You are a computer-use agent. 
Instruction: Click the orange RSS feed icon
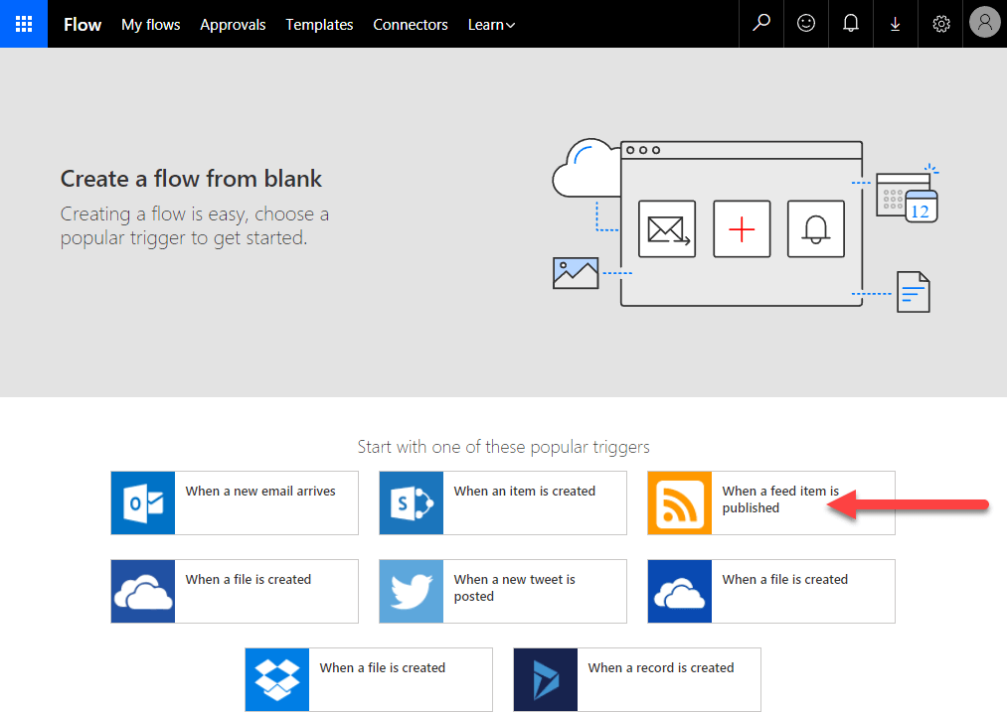680,503
